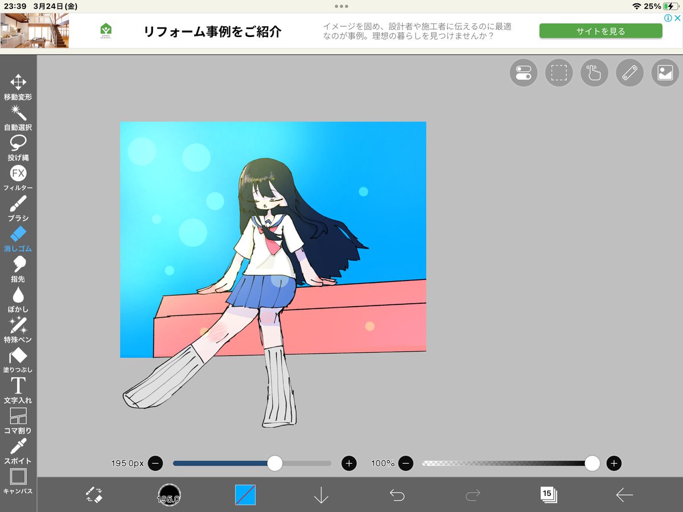Open the material image icon
Image resolution: width=683 pixels, height=512 pixels.
665,73
